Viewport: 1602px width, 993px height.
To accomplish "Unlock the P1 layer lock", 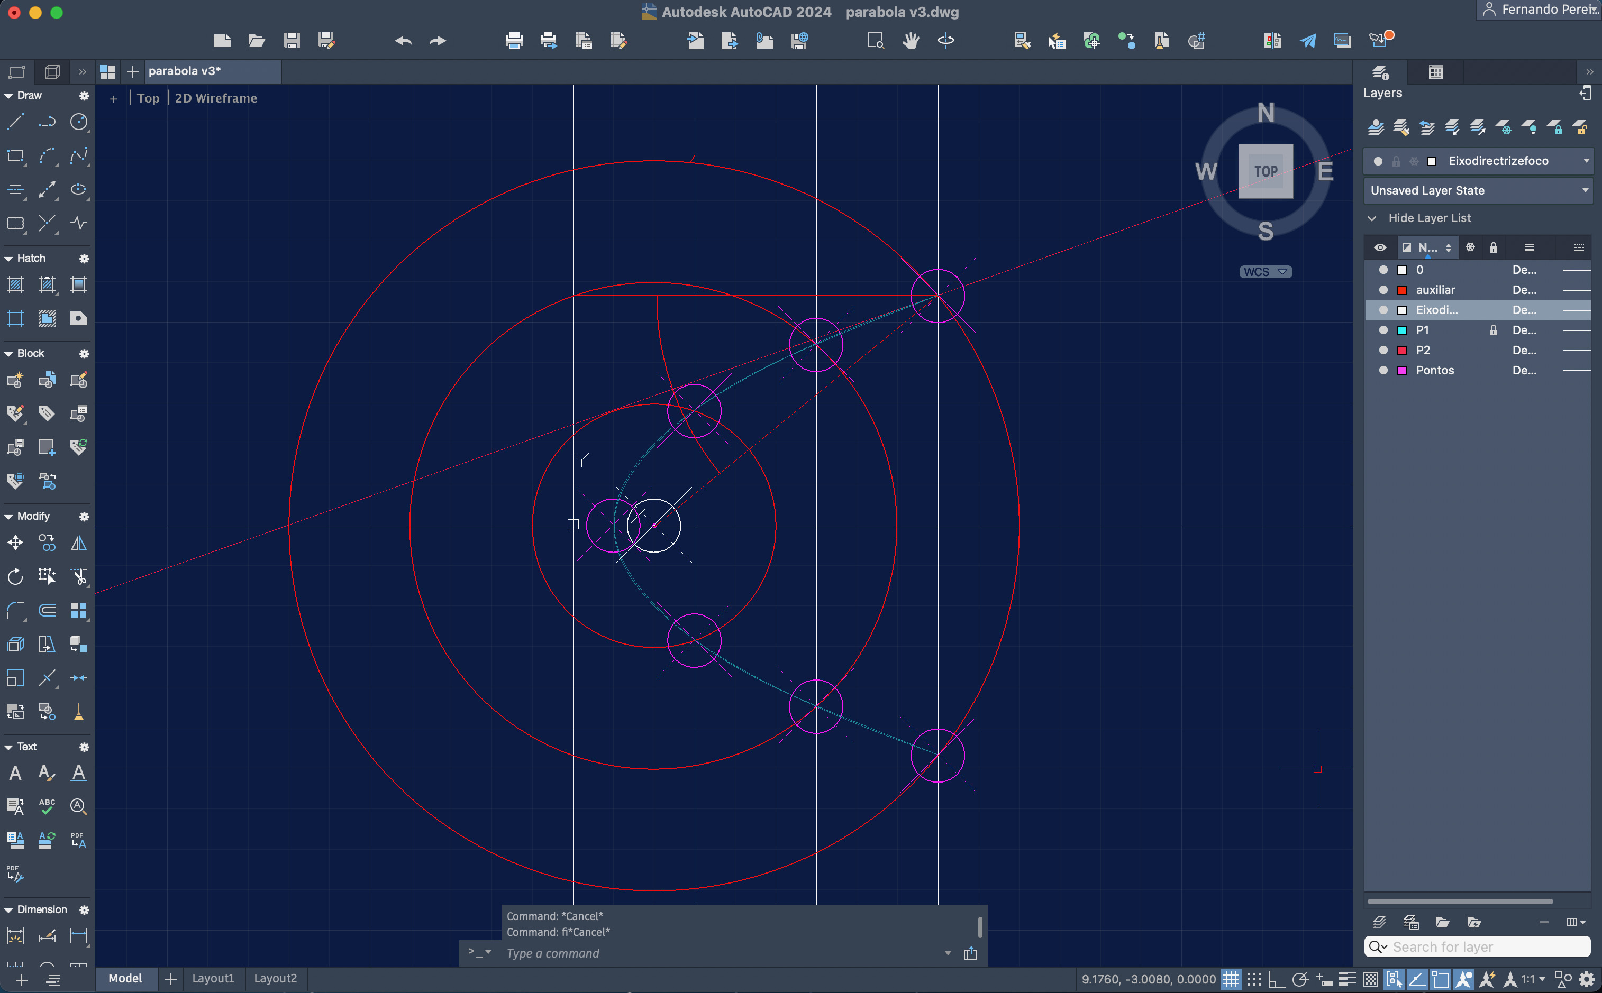I will 1494,330.
